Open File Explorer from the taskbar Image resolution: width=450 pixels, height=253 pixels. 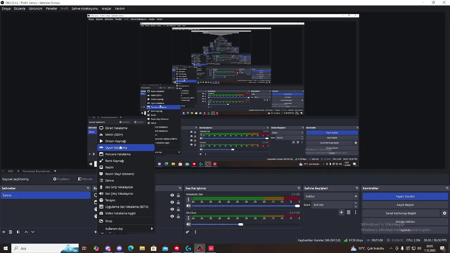(142, 248)
